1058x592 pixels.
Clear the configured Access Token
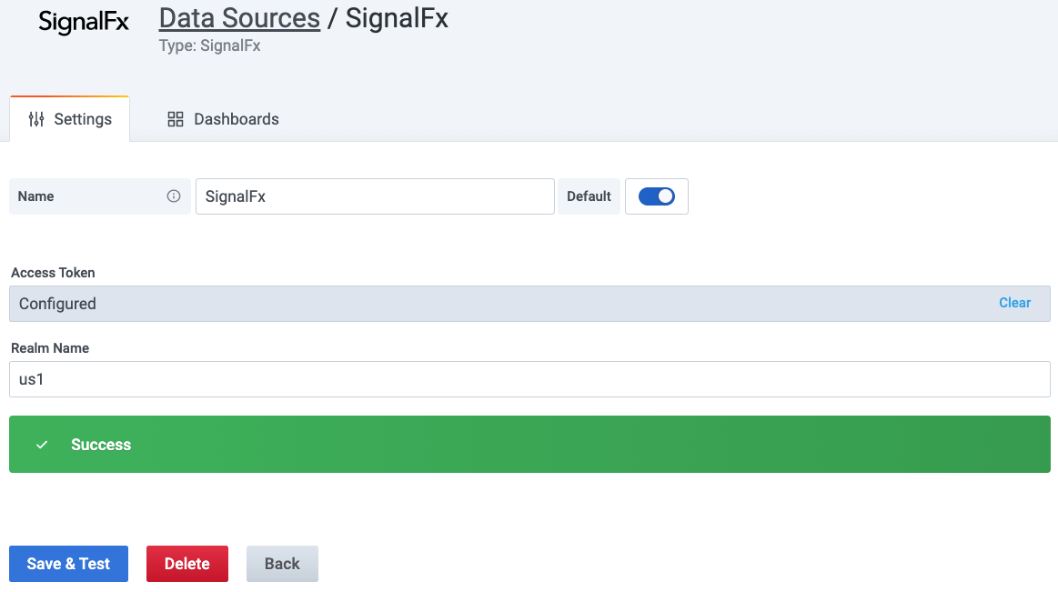point(1014,302)
